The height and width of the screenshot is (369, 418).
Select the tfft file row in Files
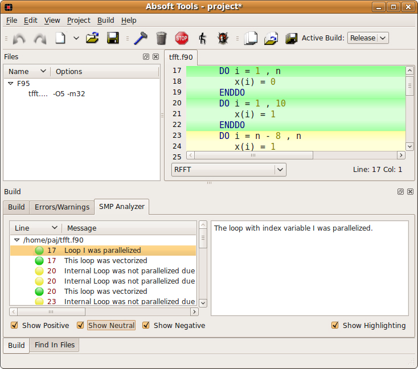[x=81, y=94]
